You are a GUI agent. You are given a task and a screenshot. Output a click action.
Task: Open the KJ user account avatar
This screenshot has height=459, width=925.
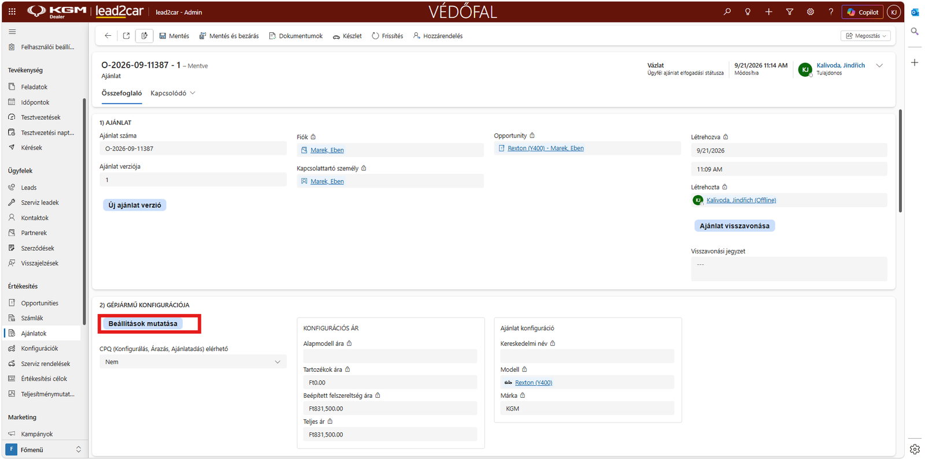tap(894, 12)
